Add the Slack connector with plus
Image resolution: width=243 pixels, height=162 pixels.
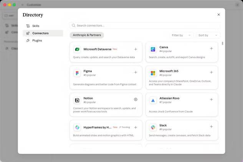point(211,127)
